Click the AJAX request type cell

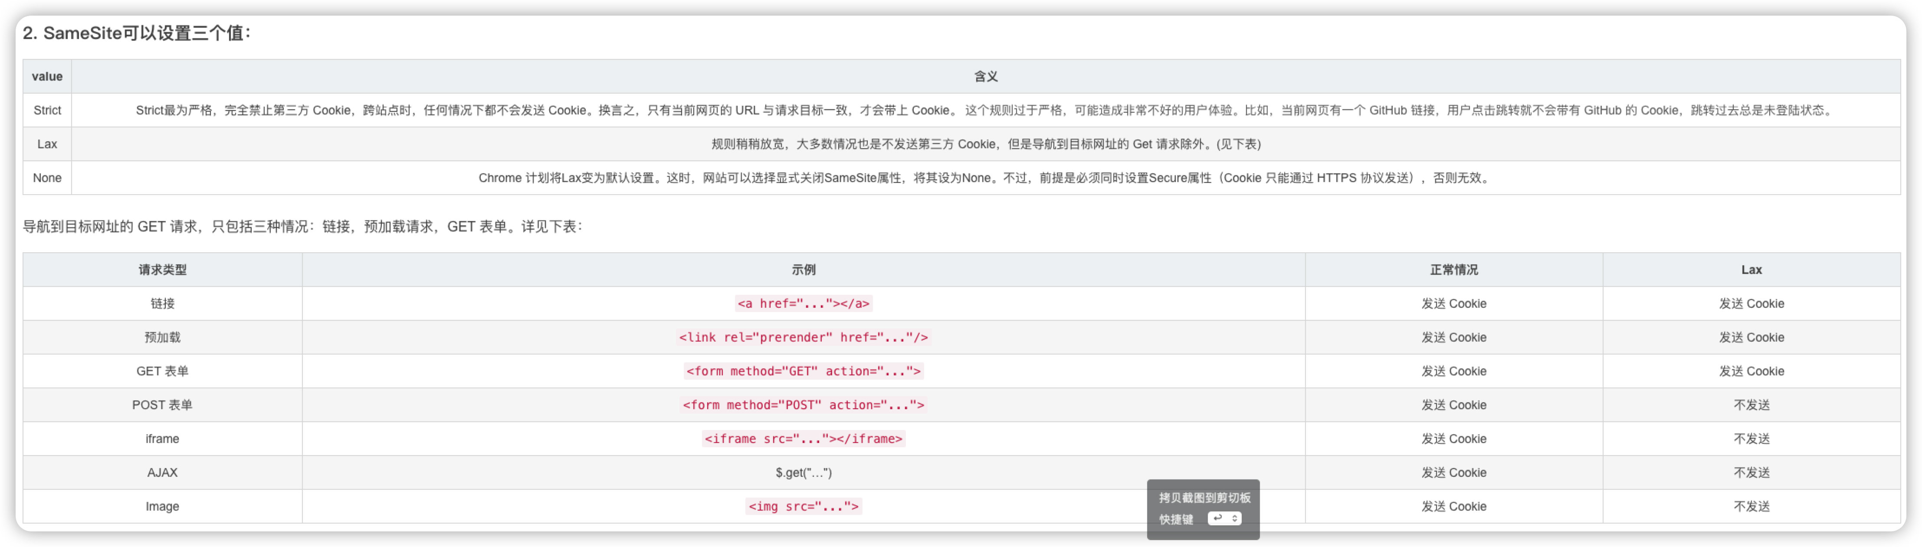(162, 472)
